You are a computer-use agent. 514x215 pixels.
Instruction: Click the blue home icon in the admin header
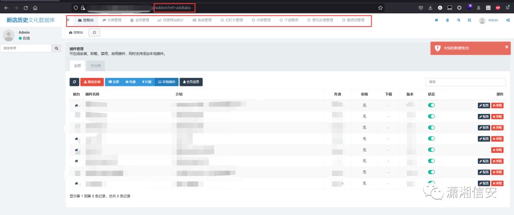(x=436, y=20)
